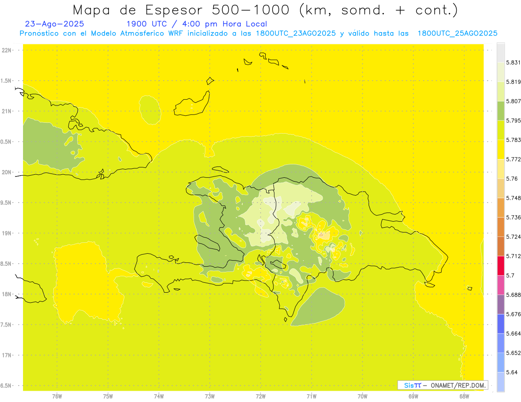This screenshot has height=402, width=521.
Task: Click the 69W longitude label
Action: pos(413,396)
